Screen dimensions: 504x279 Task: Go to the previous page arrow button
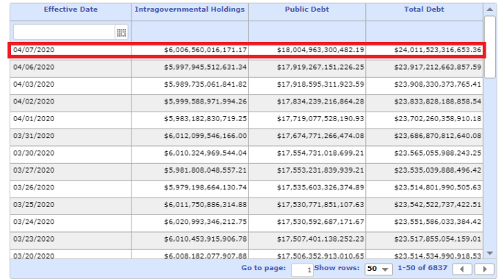[x=462, y=269]
